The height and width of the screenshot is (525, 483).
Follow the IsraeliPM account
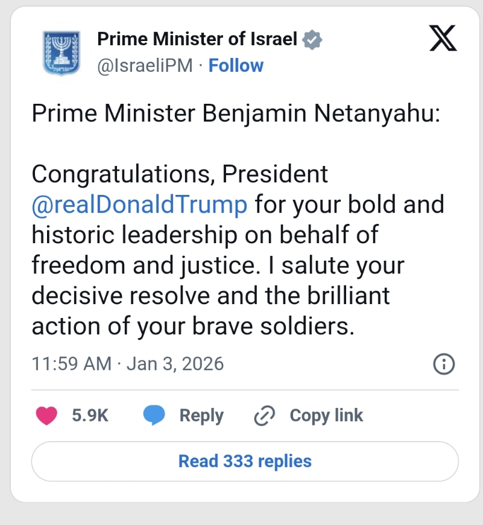236,65
